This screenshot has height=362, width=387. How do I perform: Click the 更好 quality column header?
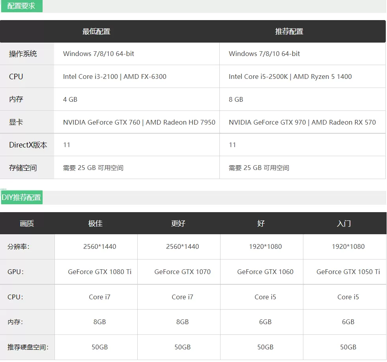point(178,224)
